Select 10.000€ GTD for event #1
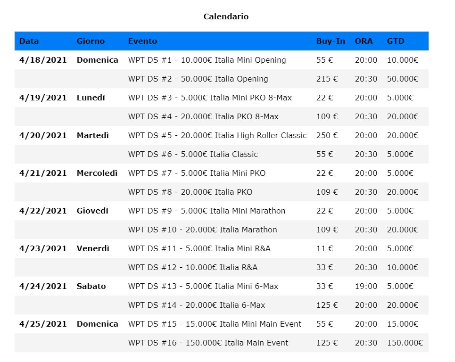This screenshot has height=362, width=455. pyautogui.click(x=403, y=60)
